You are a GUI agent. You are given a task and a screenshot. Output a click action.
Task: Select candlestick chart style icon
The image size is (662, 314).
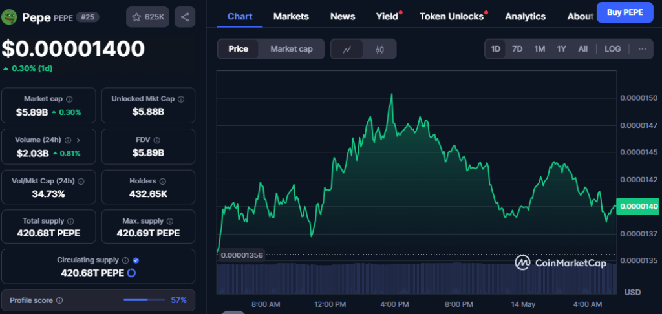(x=379, y=49)
